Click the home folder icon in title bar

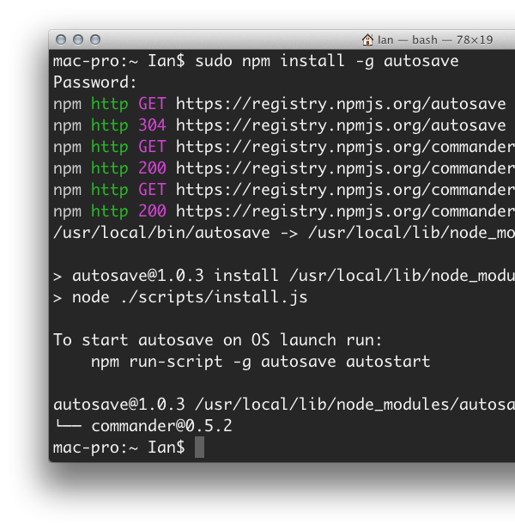tap(367, 40)
